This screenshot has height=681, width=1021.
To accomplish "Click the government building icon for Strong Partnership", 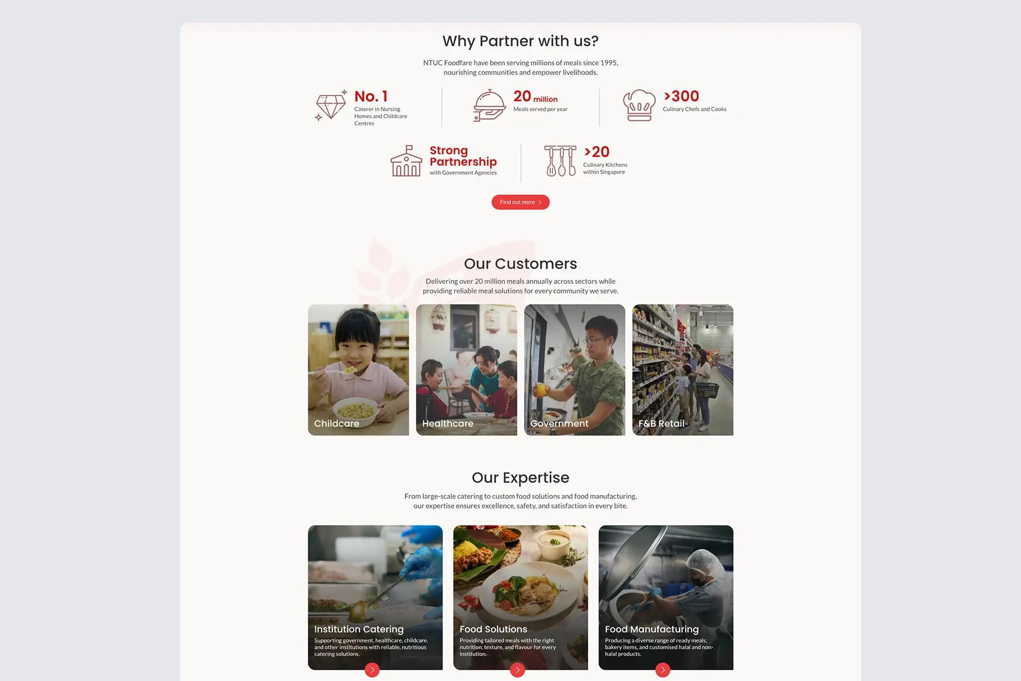I will tap(407, 161).
